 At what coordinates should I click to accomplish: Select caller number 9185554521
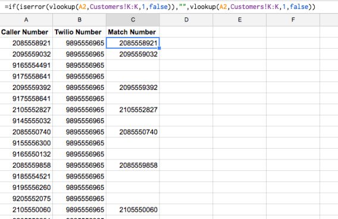pos(26,176)
